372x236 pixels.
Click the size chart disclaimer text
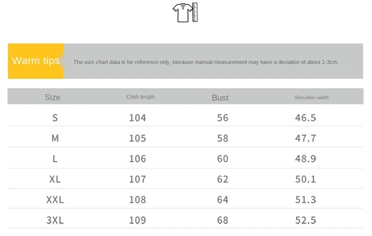(206, 62)
